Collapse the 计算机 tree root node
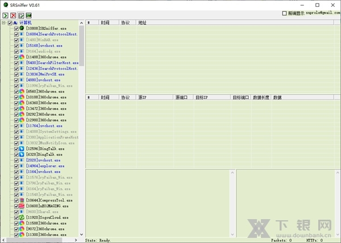Image resolution: width=341 pixels, height=243 pixels. pos(3,23)
